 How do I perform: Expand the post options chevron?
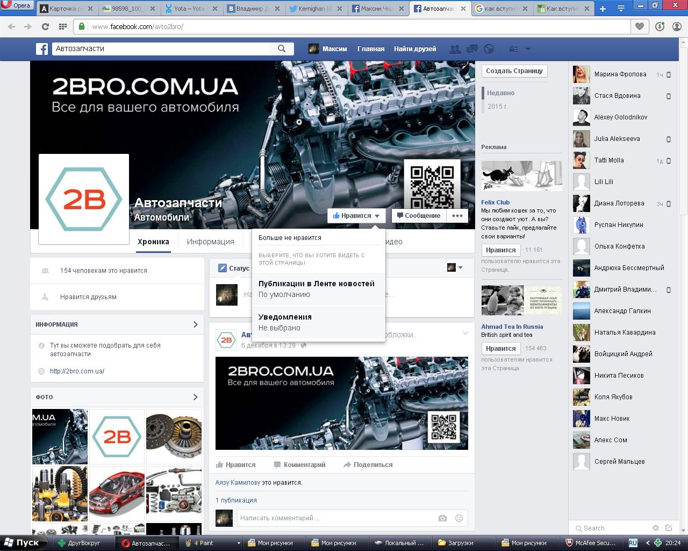(465, 334)
